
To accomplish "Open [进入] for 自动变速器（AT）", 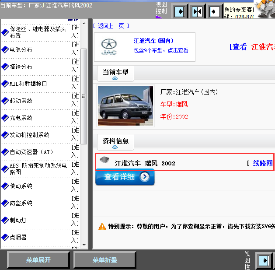I will 75,151.
